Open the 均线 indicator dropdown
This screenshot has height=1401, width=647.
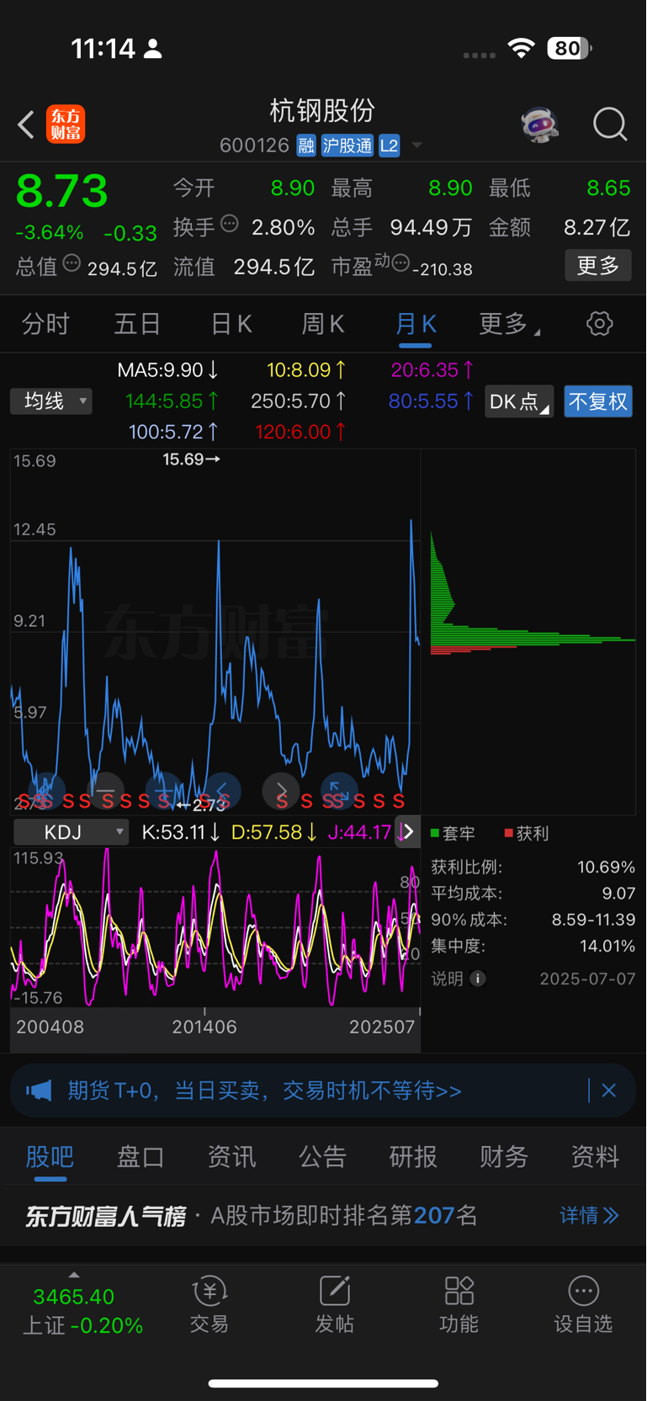point(50,401)
